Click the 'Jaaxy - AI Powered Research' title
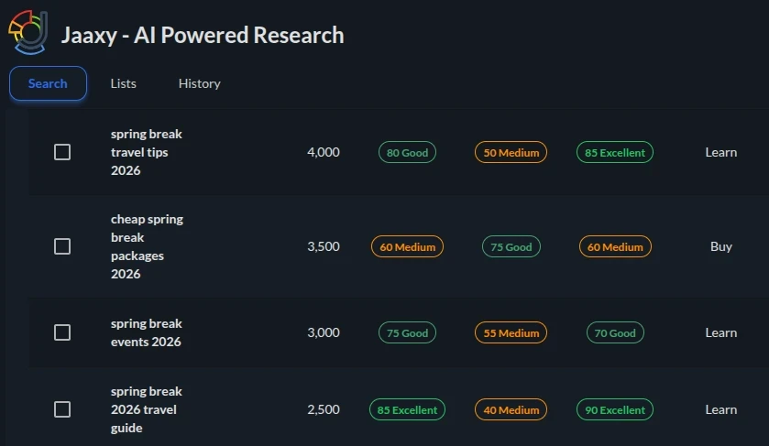This screenshot has width=769, height=446. 203,36
